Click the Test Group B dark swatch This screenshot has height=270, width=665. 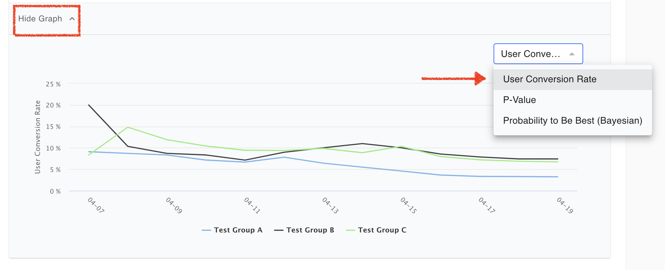point(279,231)
